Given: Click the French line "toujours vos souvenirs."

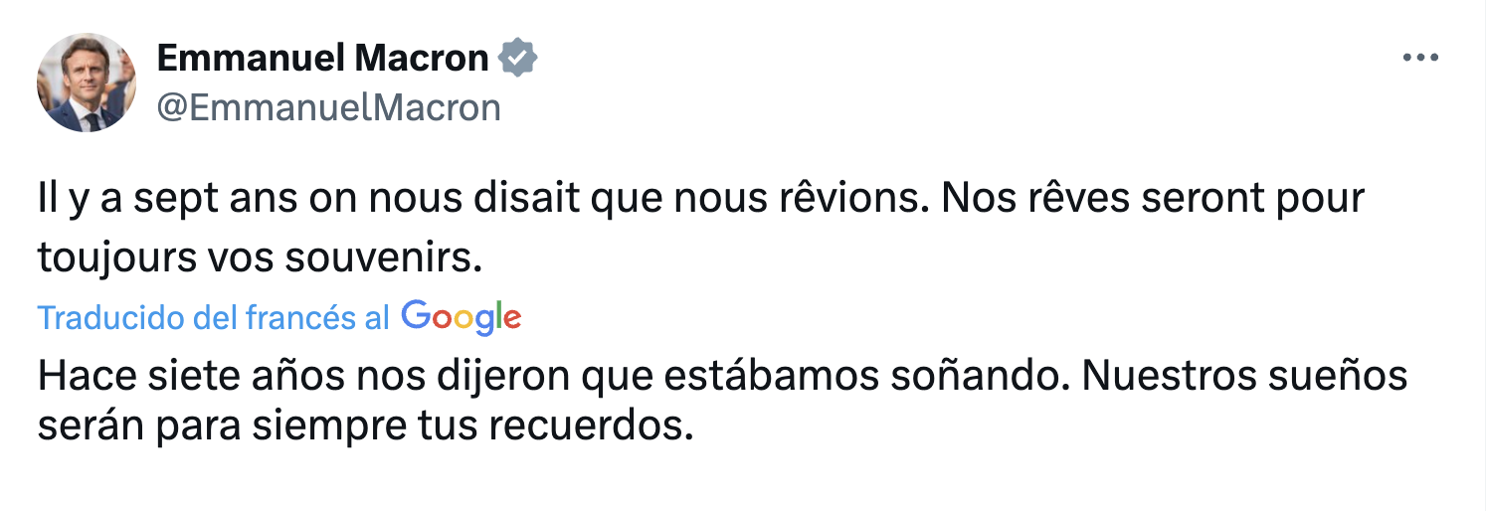Looking at the screenshot, I should coord(261,257).
